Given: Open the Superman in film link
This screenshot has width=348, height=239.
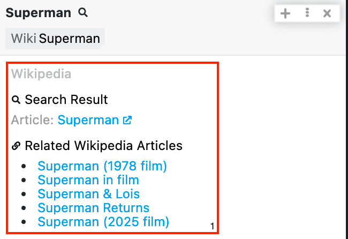Looking at the screenshot, I should coord(88,180).
